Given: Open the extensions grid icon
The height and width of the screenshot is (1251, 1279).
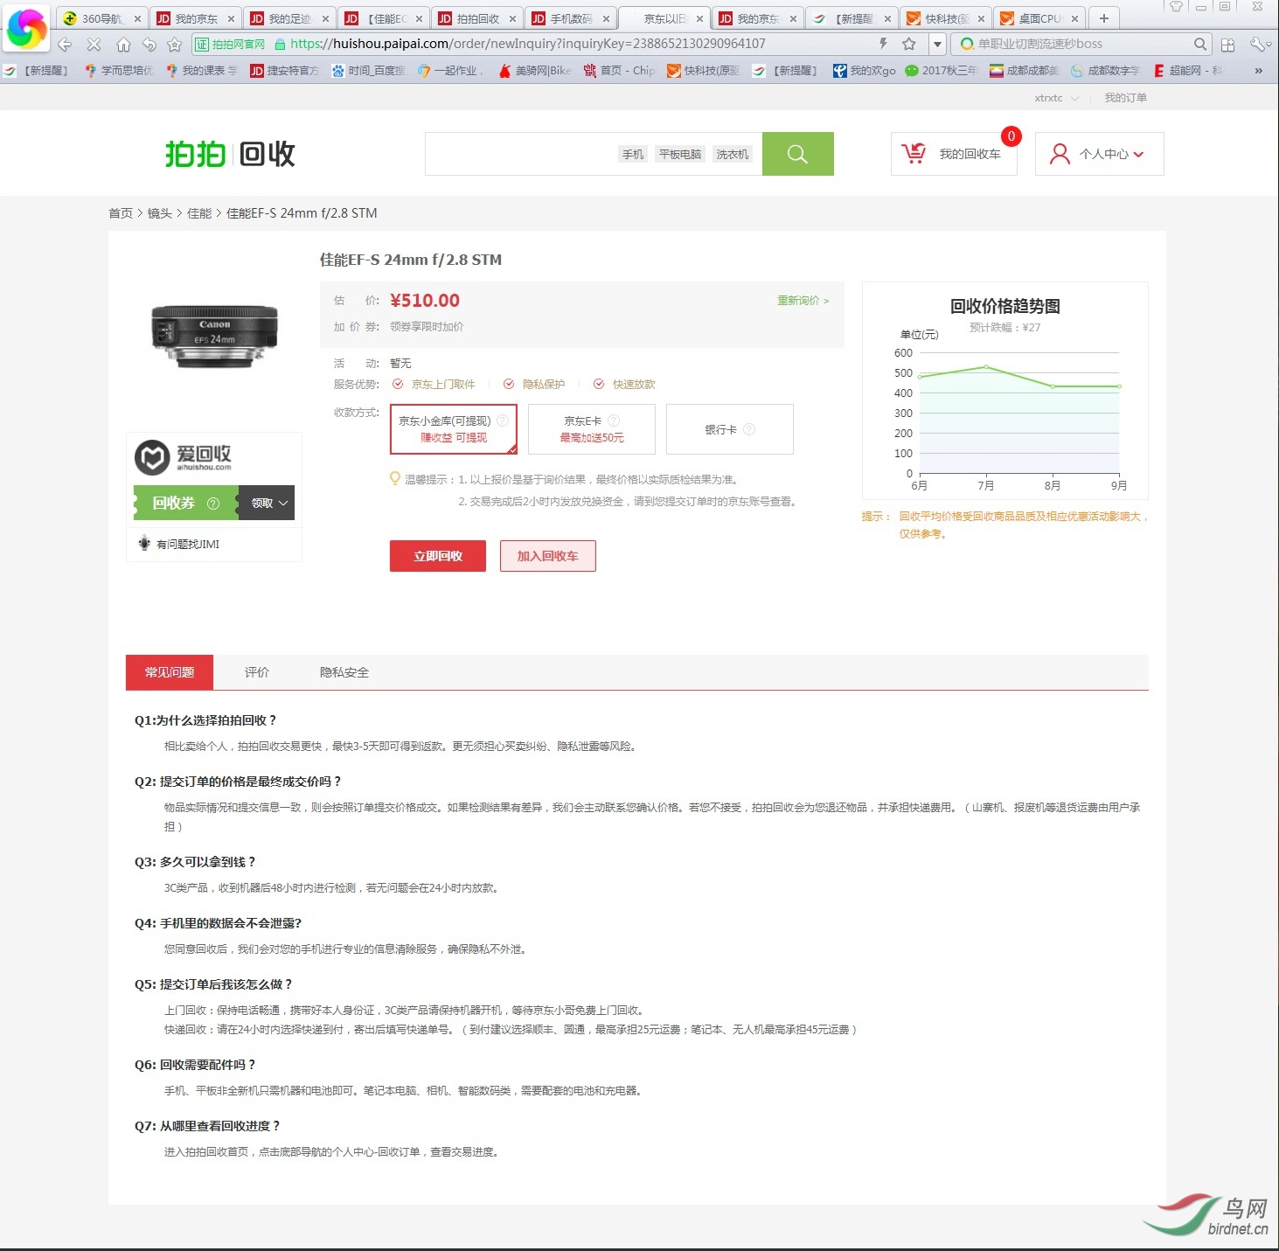Looking at the screenshot, I should coord(1227,45).
